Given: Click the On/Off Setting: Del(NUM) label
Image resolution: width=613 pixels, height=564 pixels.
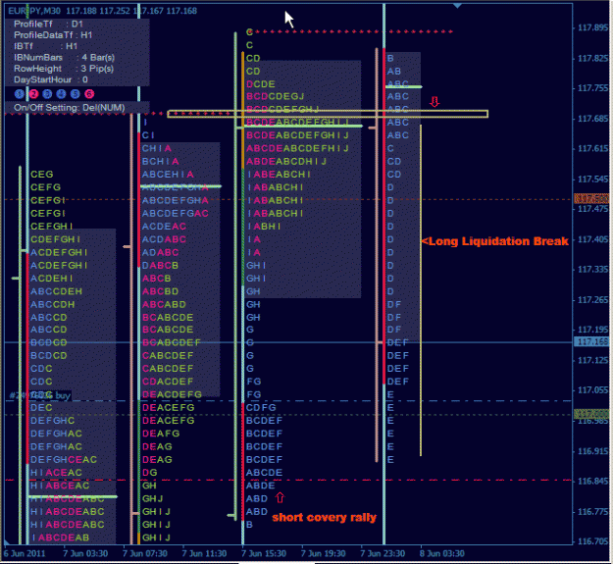Looking at the screenshot, I should 70,108.
